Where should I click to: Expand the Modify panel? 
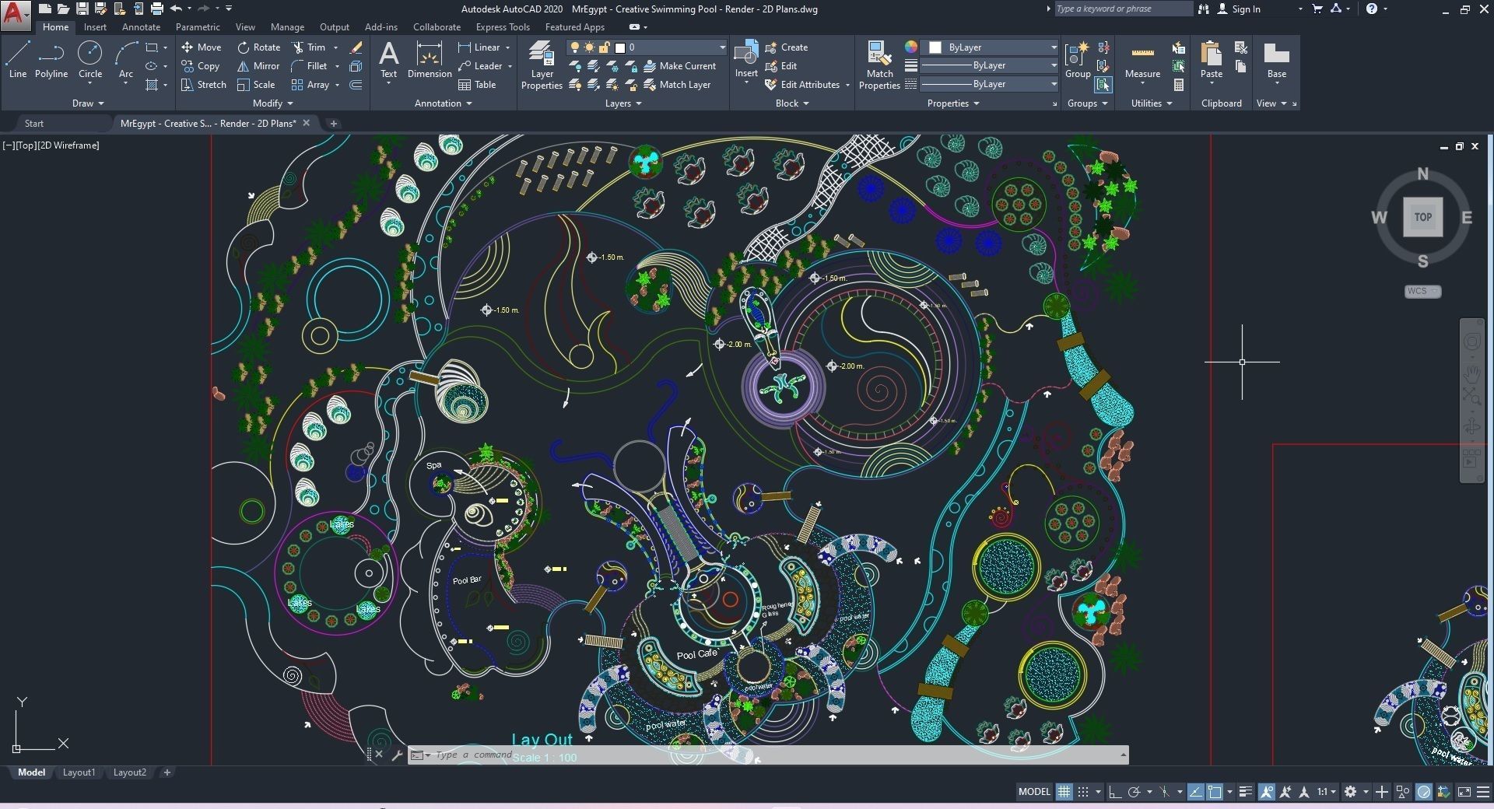click(272, 103)
